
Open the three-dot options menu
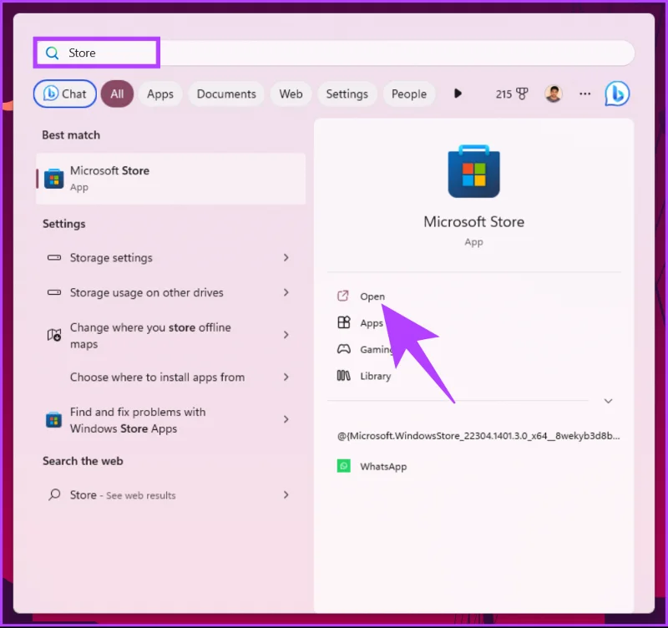(585, 94)
